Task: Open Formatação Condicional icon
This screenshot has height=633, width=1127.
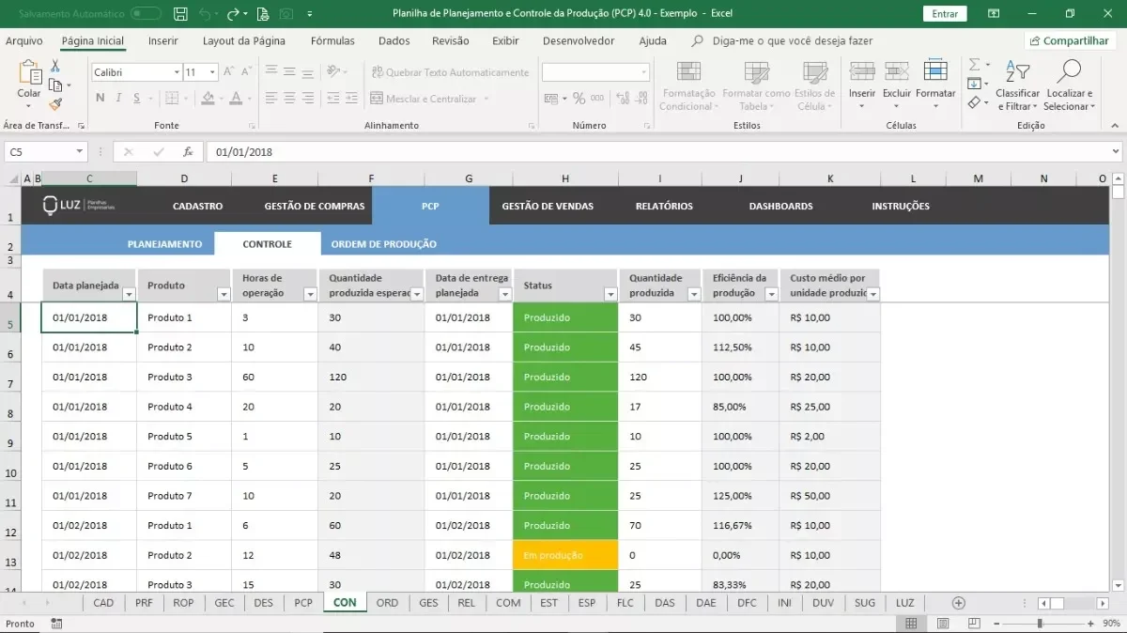Action: pos(688,72)
